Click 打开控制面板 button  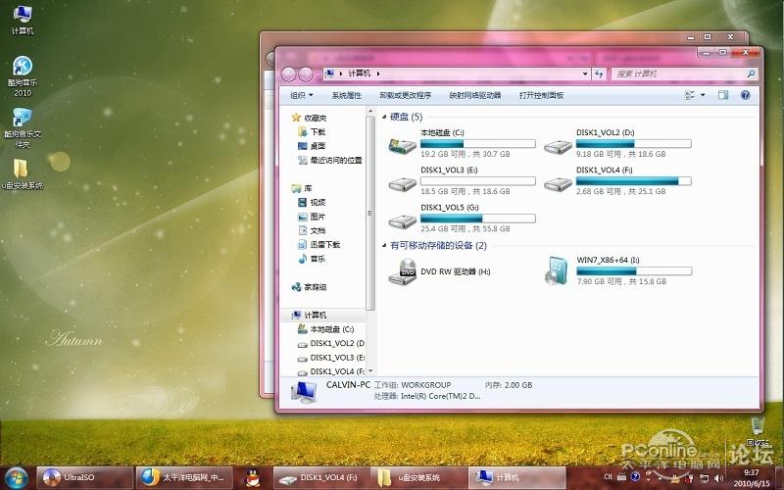coord(541,95)
